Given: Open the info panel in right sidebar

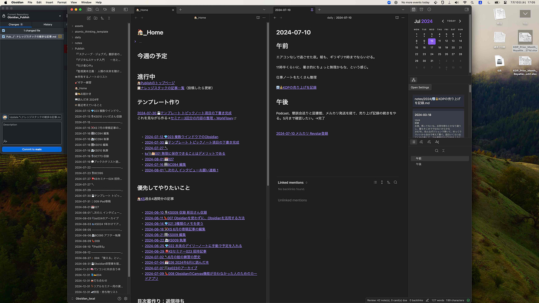Looking at the screenshot, I should [x=429, y=10].
